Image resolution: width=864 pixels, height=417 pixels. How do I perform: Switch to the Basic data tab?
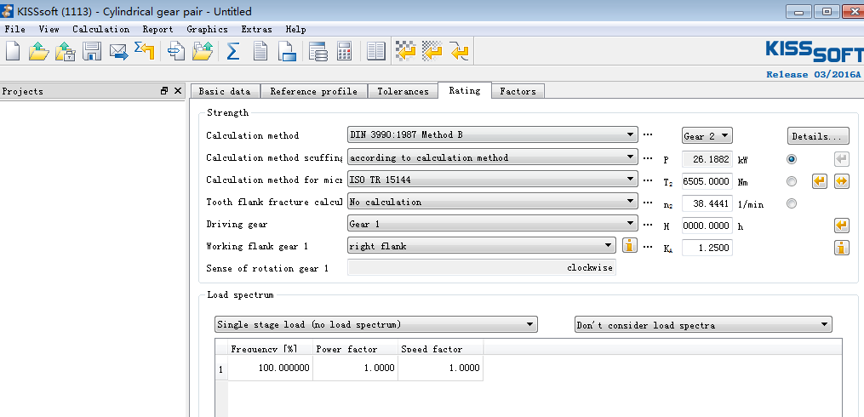click(225, 91)
